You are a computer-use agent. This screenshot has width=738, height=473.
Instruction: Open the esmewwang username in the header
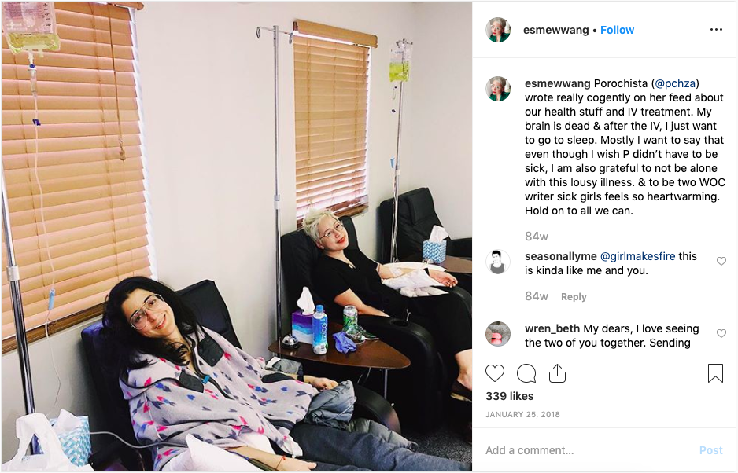click(555, 30)
